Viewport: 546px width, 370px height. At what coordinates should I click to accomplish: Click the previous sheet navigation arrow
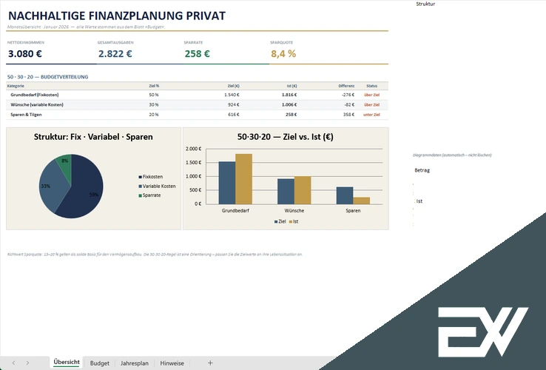point(13,363)
